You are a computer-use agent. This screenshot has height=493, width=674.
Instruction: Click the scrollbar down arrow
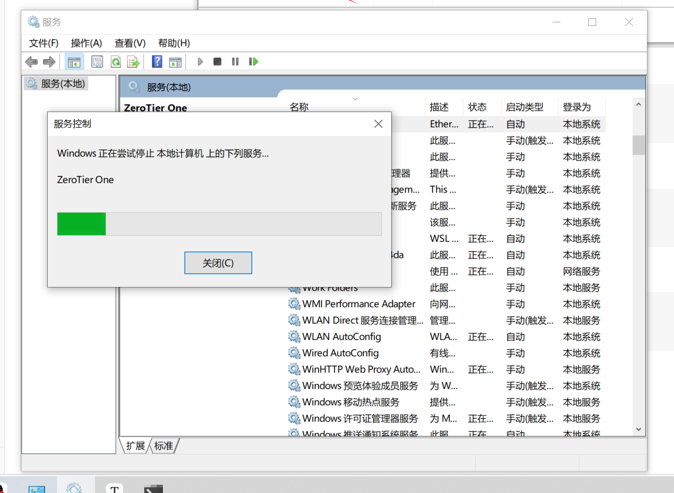click(639, 430)
